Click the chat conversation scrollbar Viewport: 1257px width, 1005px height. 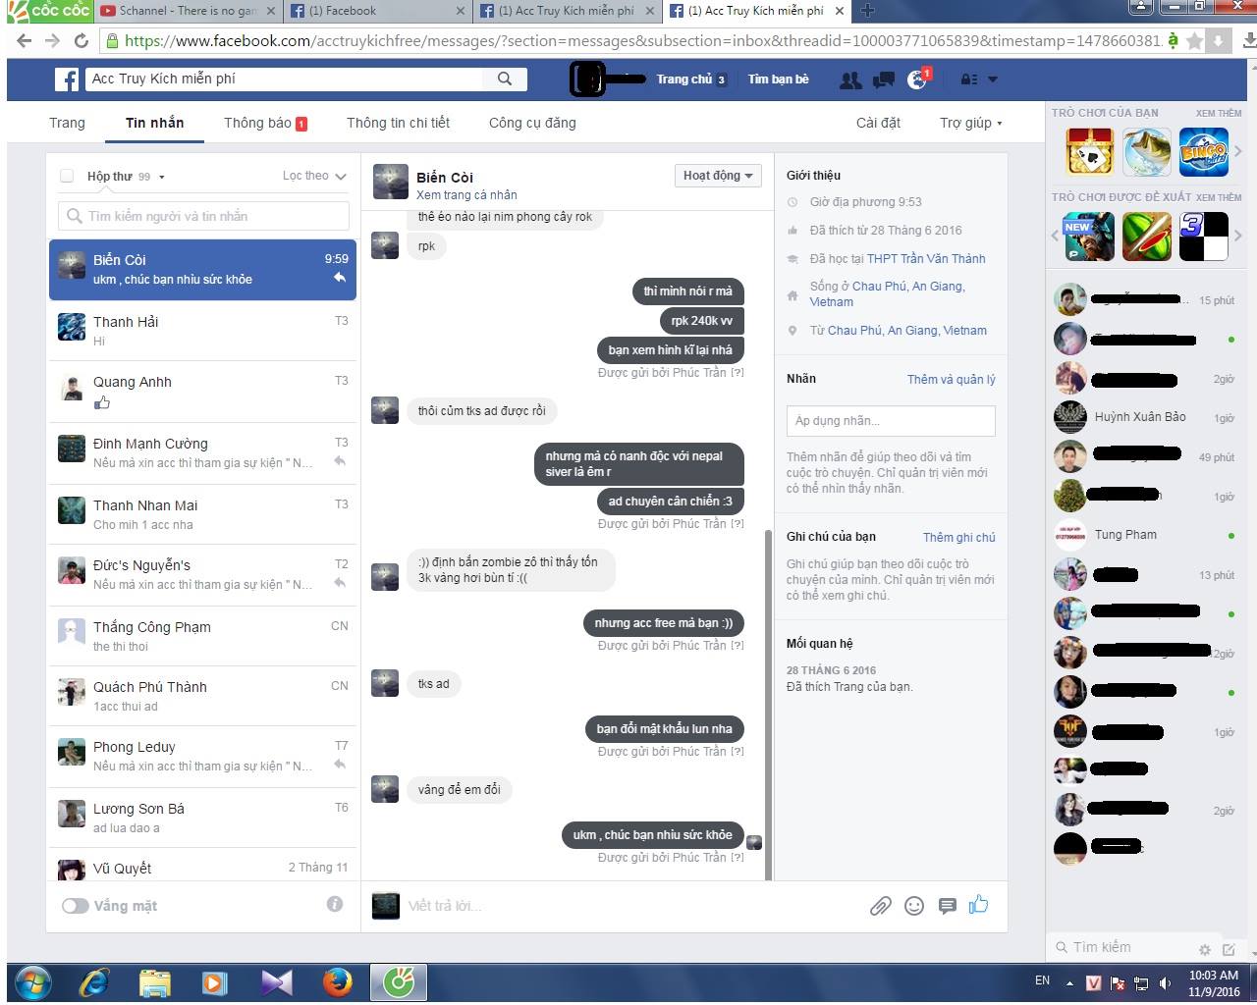click(x=768, y=704)
